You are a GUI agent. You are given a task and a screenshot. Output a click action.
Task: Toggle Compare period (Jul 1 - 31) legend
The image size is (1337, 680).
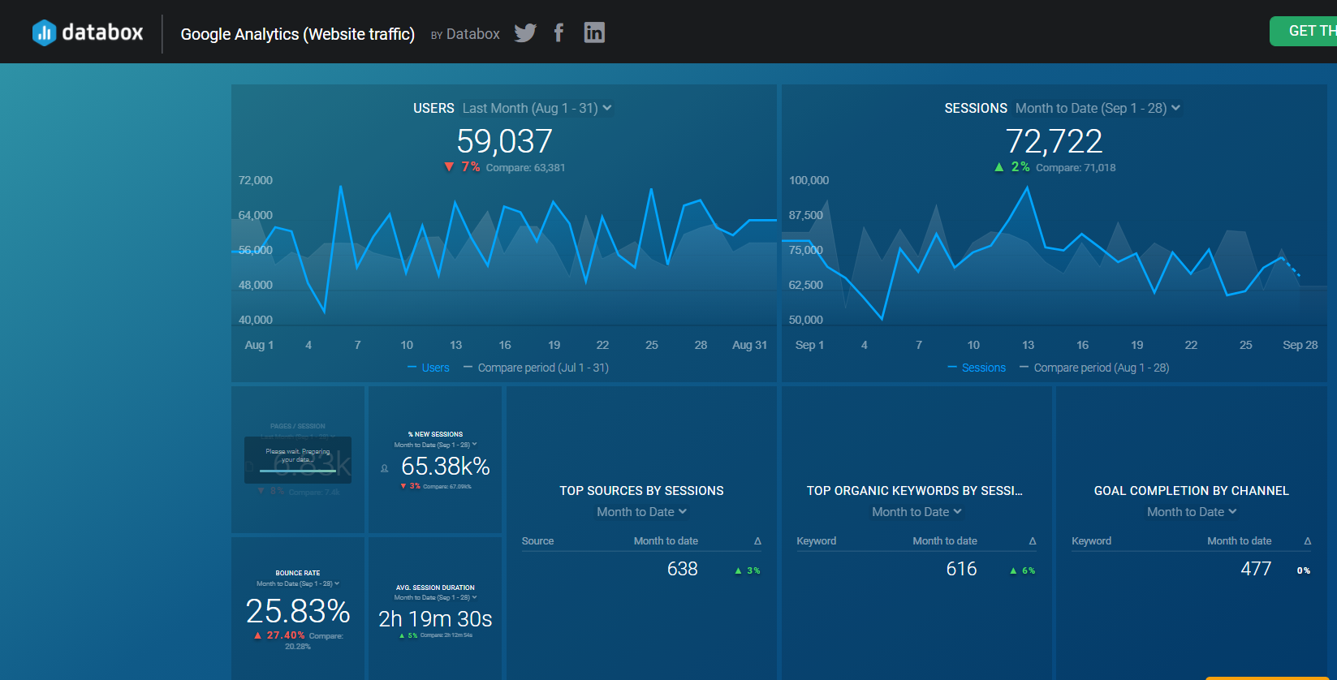[536, 368]
